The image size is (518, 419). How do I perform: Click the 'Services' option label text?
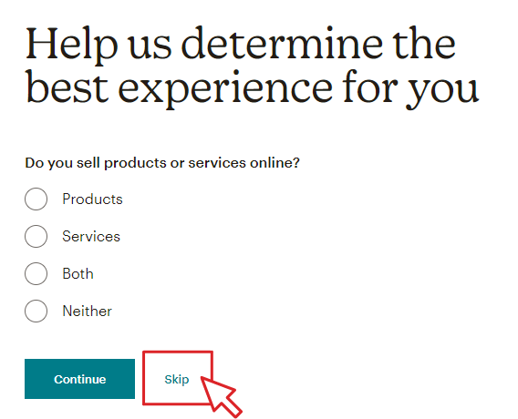tap(91, 237)
